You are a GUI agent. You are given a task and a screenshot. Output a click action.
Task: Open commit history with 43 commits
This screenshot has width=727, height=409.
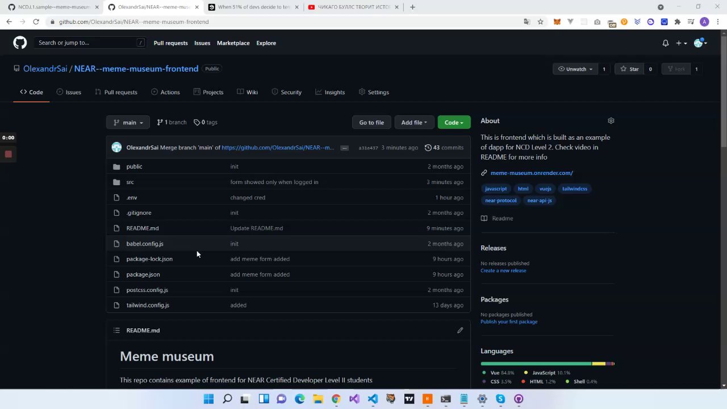444,148
